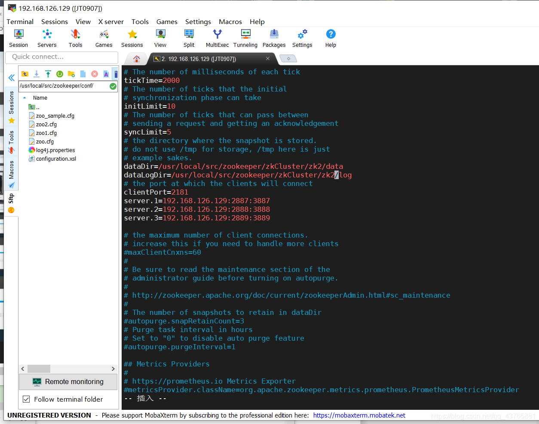This screenshot has width=539, height=424.
Task: Refresh the SFTP folder listing
Action: (60, 74)
